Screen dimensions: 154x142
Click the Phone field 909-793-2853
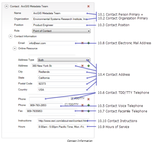(x=46, y=105)
